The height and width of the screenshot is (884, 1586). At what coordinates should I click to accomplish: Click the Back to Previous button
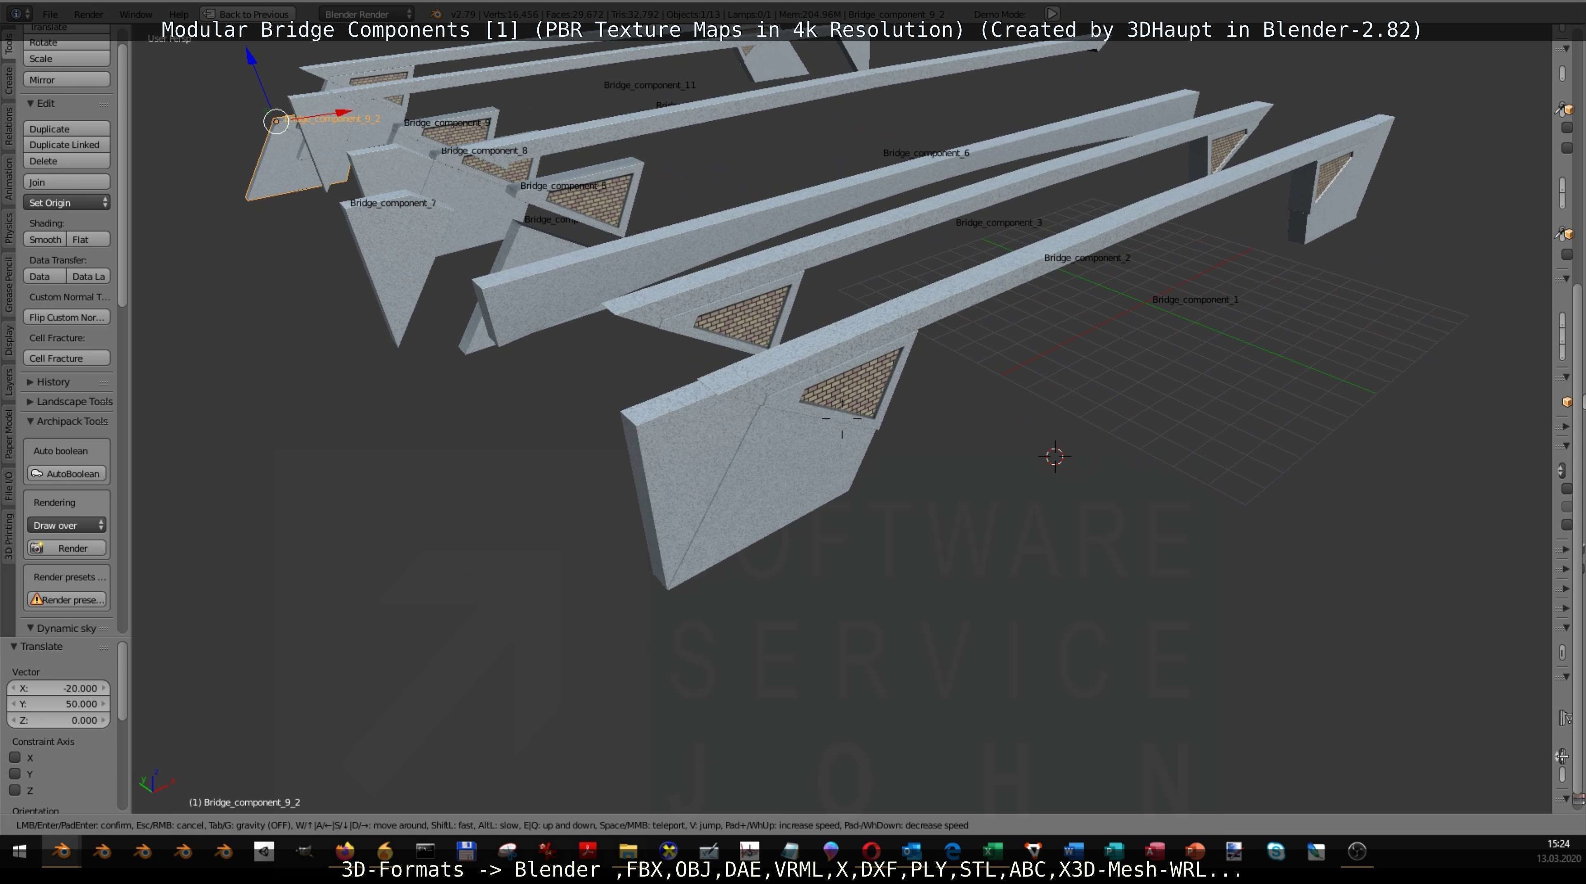tap(247, 14)
